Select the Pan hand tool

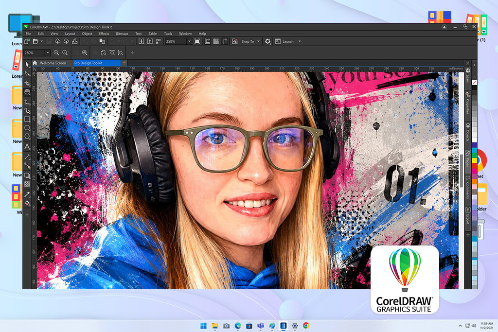(27, 92)
